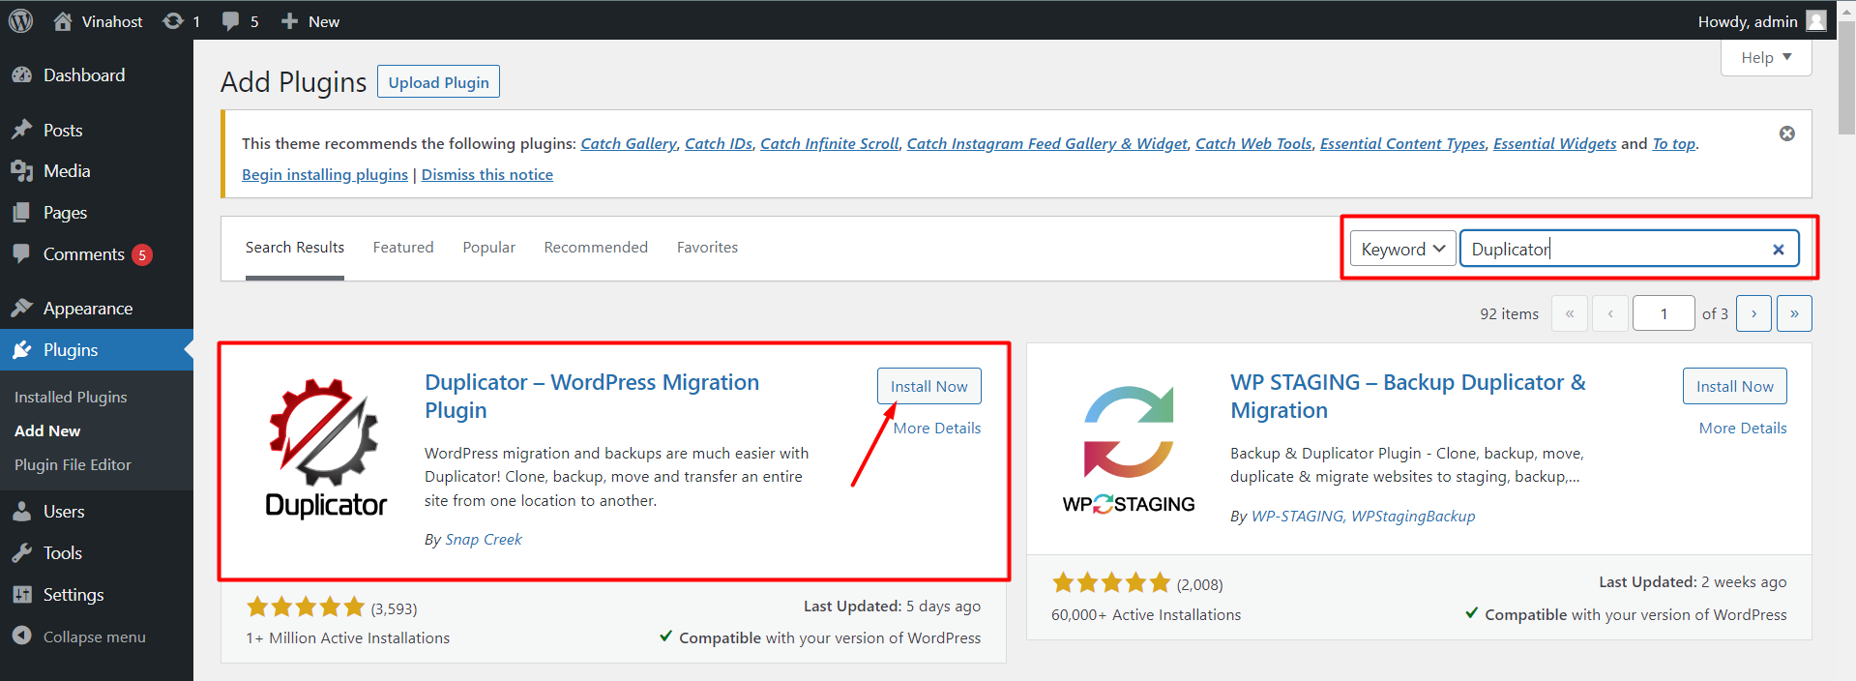Screen dimensions: 1856x681
Task: Open More Details for WP STAGING
Action: [x=1742, y=428]
